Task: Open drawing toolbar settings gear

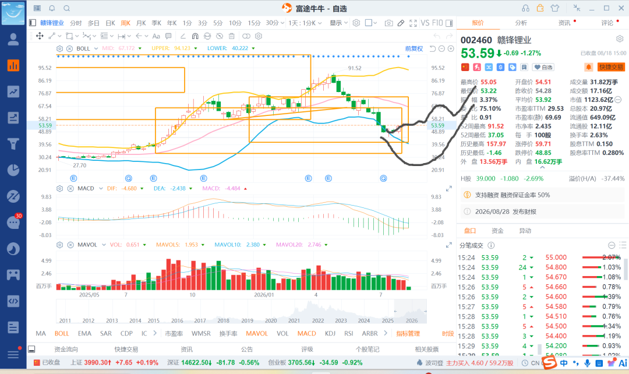Action: (259, 36)
